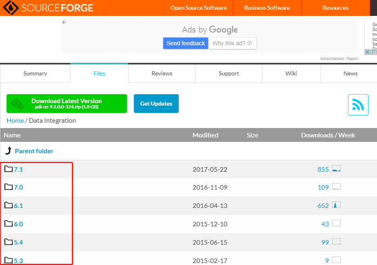Click the Data Integration breadcrumb text
Viewport: 377px width, 265px height.
52,121
